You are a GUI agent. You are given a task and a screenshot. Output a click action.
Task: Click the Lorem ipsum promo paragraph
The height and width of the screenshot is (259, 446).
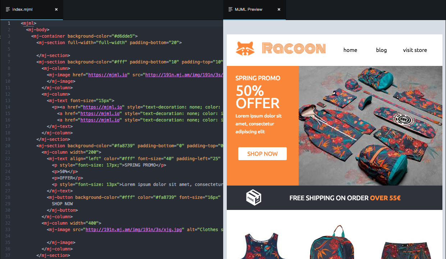click(259, 124)
